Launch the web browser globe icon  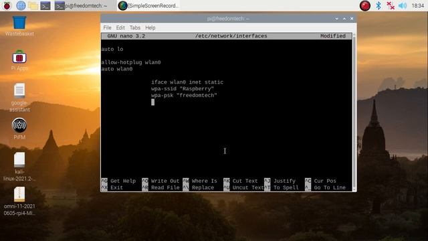tap(21, 5)
